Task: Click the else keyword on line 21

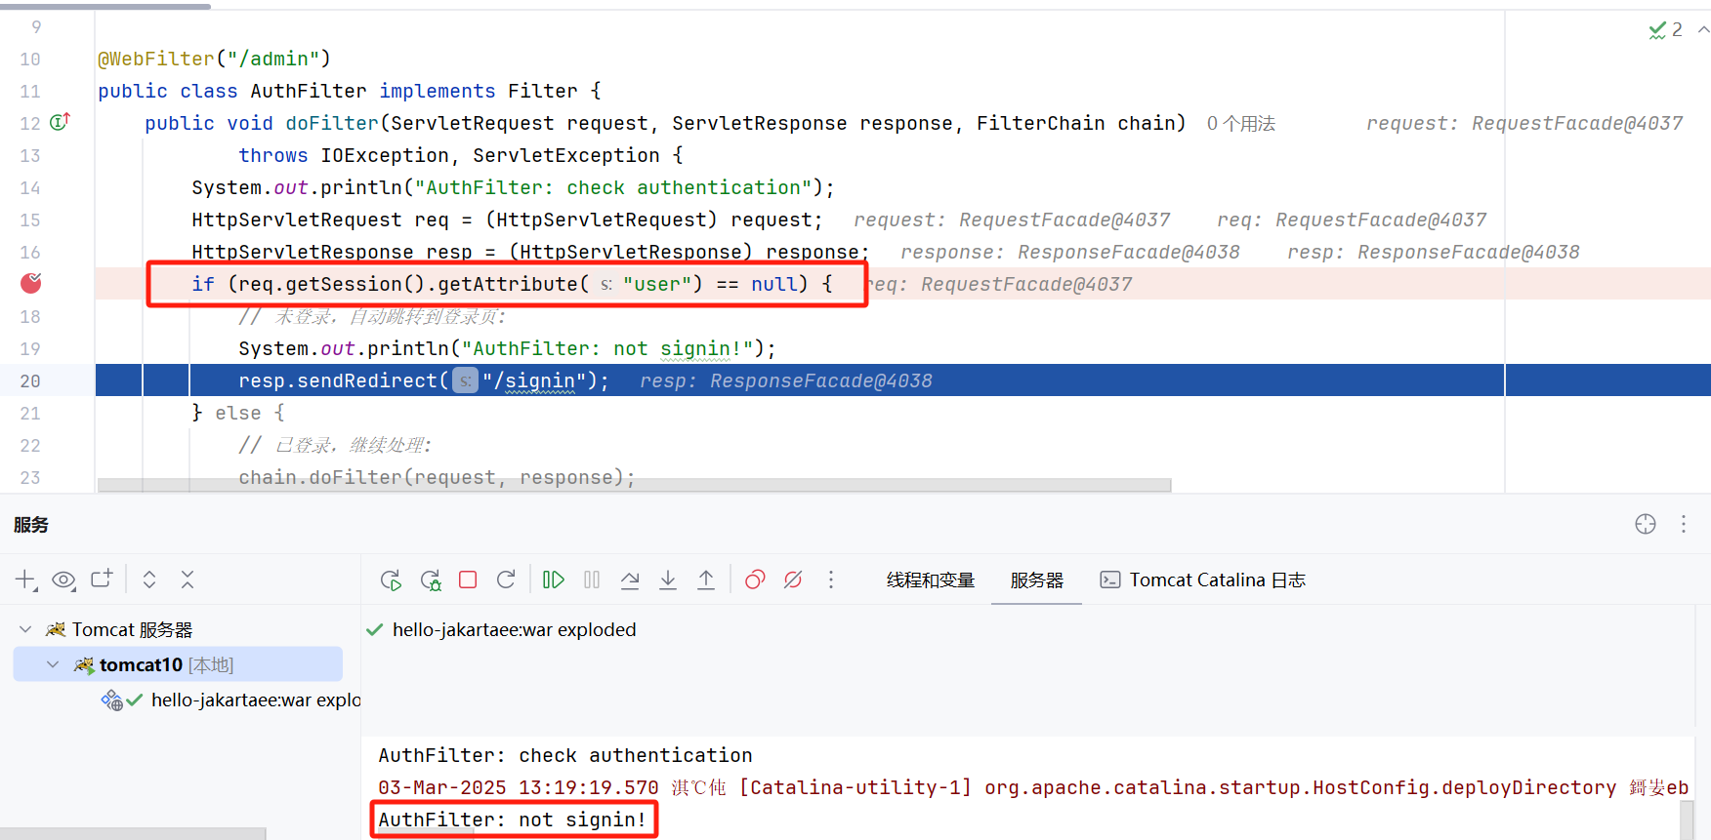Action: click(238, 413)
